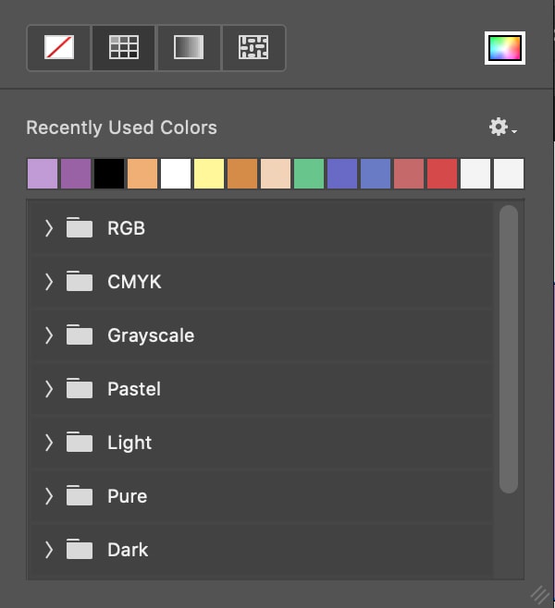Viewport: 555px width, 608px height.
Task: Expand the Grayscale swatch folder
Action: [x=49, y=335]
